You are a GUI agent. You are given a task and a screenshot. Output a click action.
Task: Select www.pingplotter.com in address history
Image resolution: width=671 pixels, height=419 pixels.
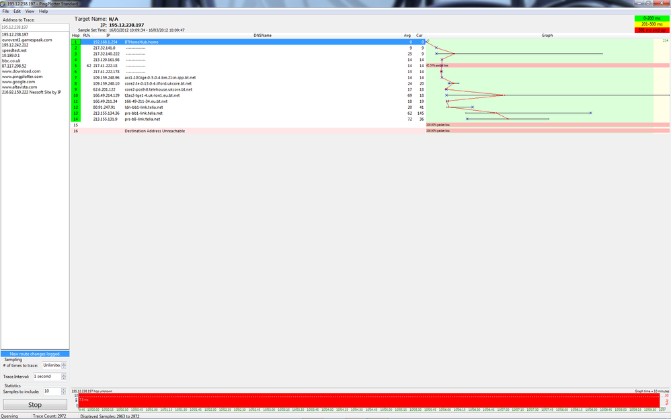(x=22, y=76)
